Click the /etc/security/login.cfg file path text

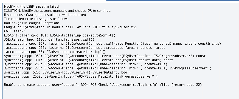click(x=134, y=85)
